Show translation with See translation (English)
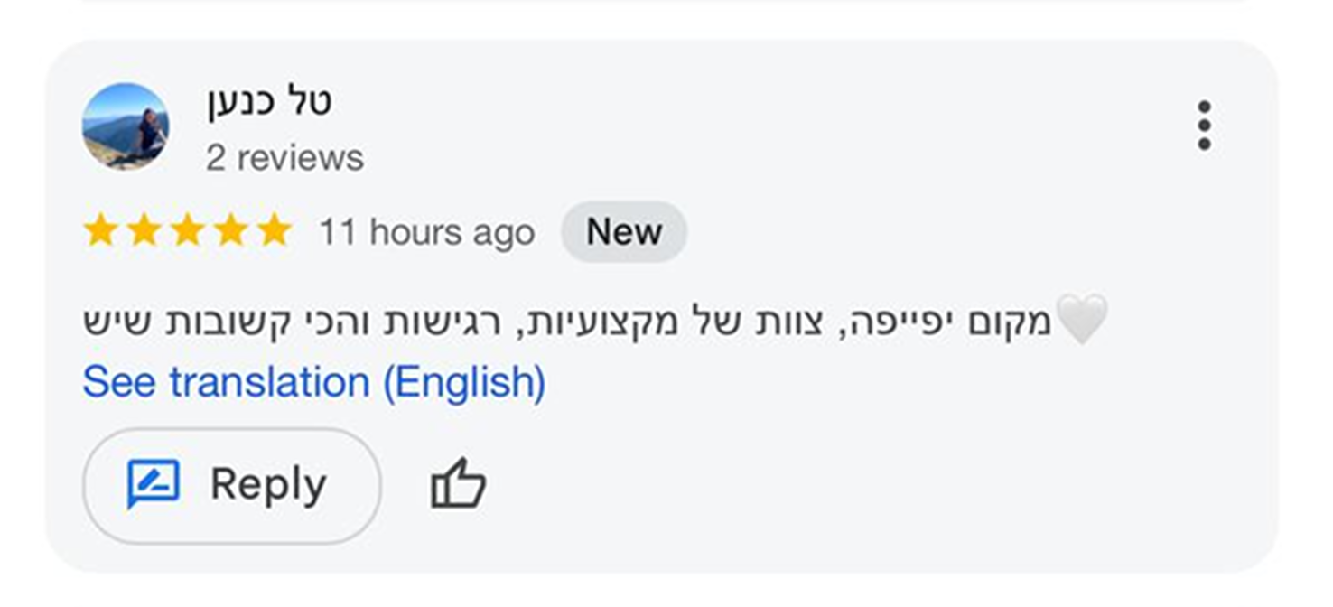 click(313, 382)
